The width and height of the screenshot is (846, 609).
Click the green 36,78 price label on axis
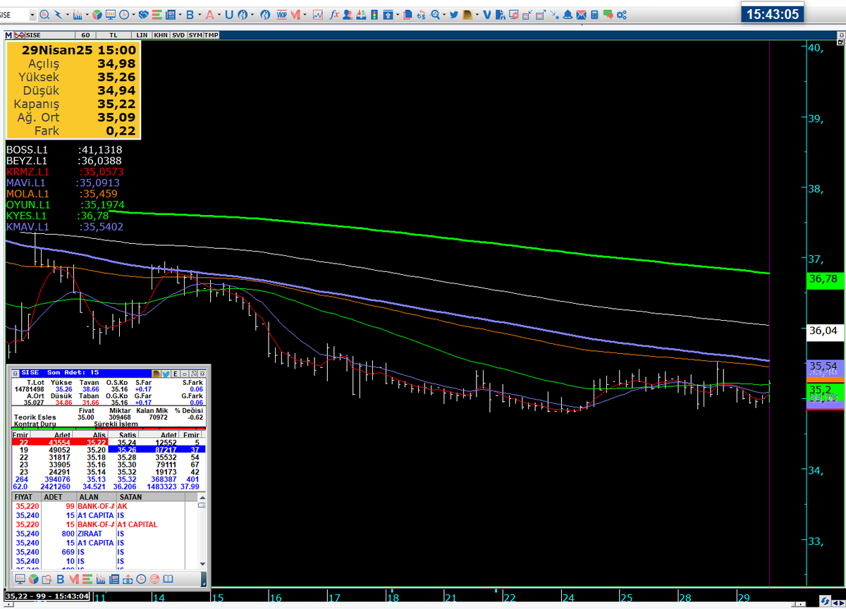click(823, 279)
